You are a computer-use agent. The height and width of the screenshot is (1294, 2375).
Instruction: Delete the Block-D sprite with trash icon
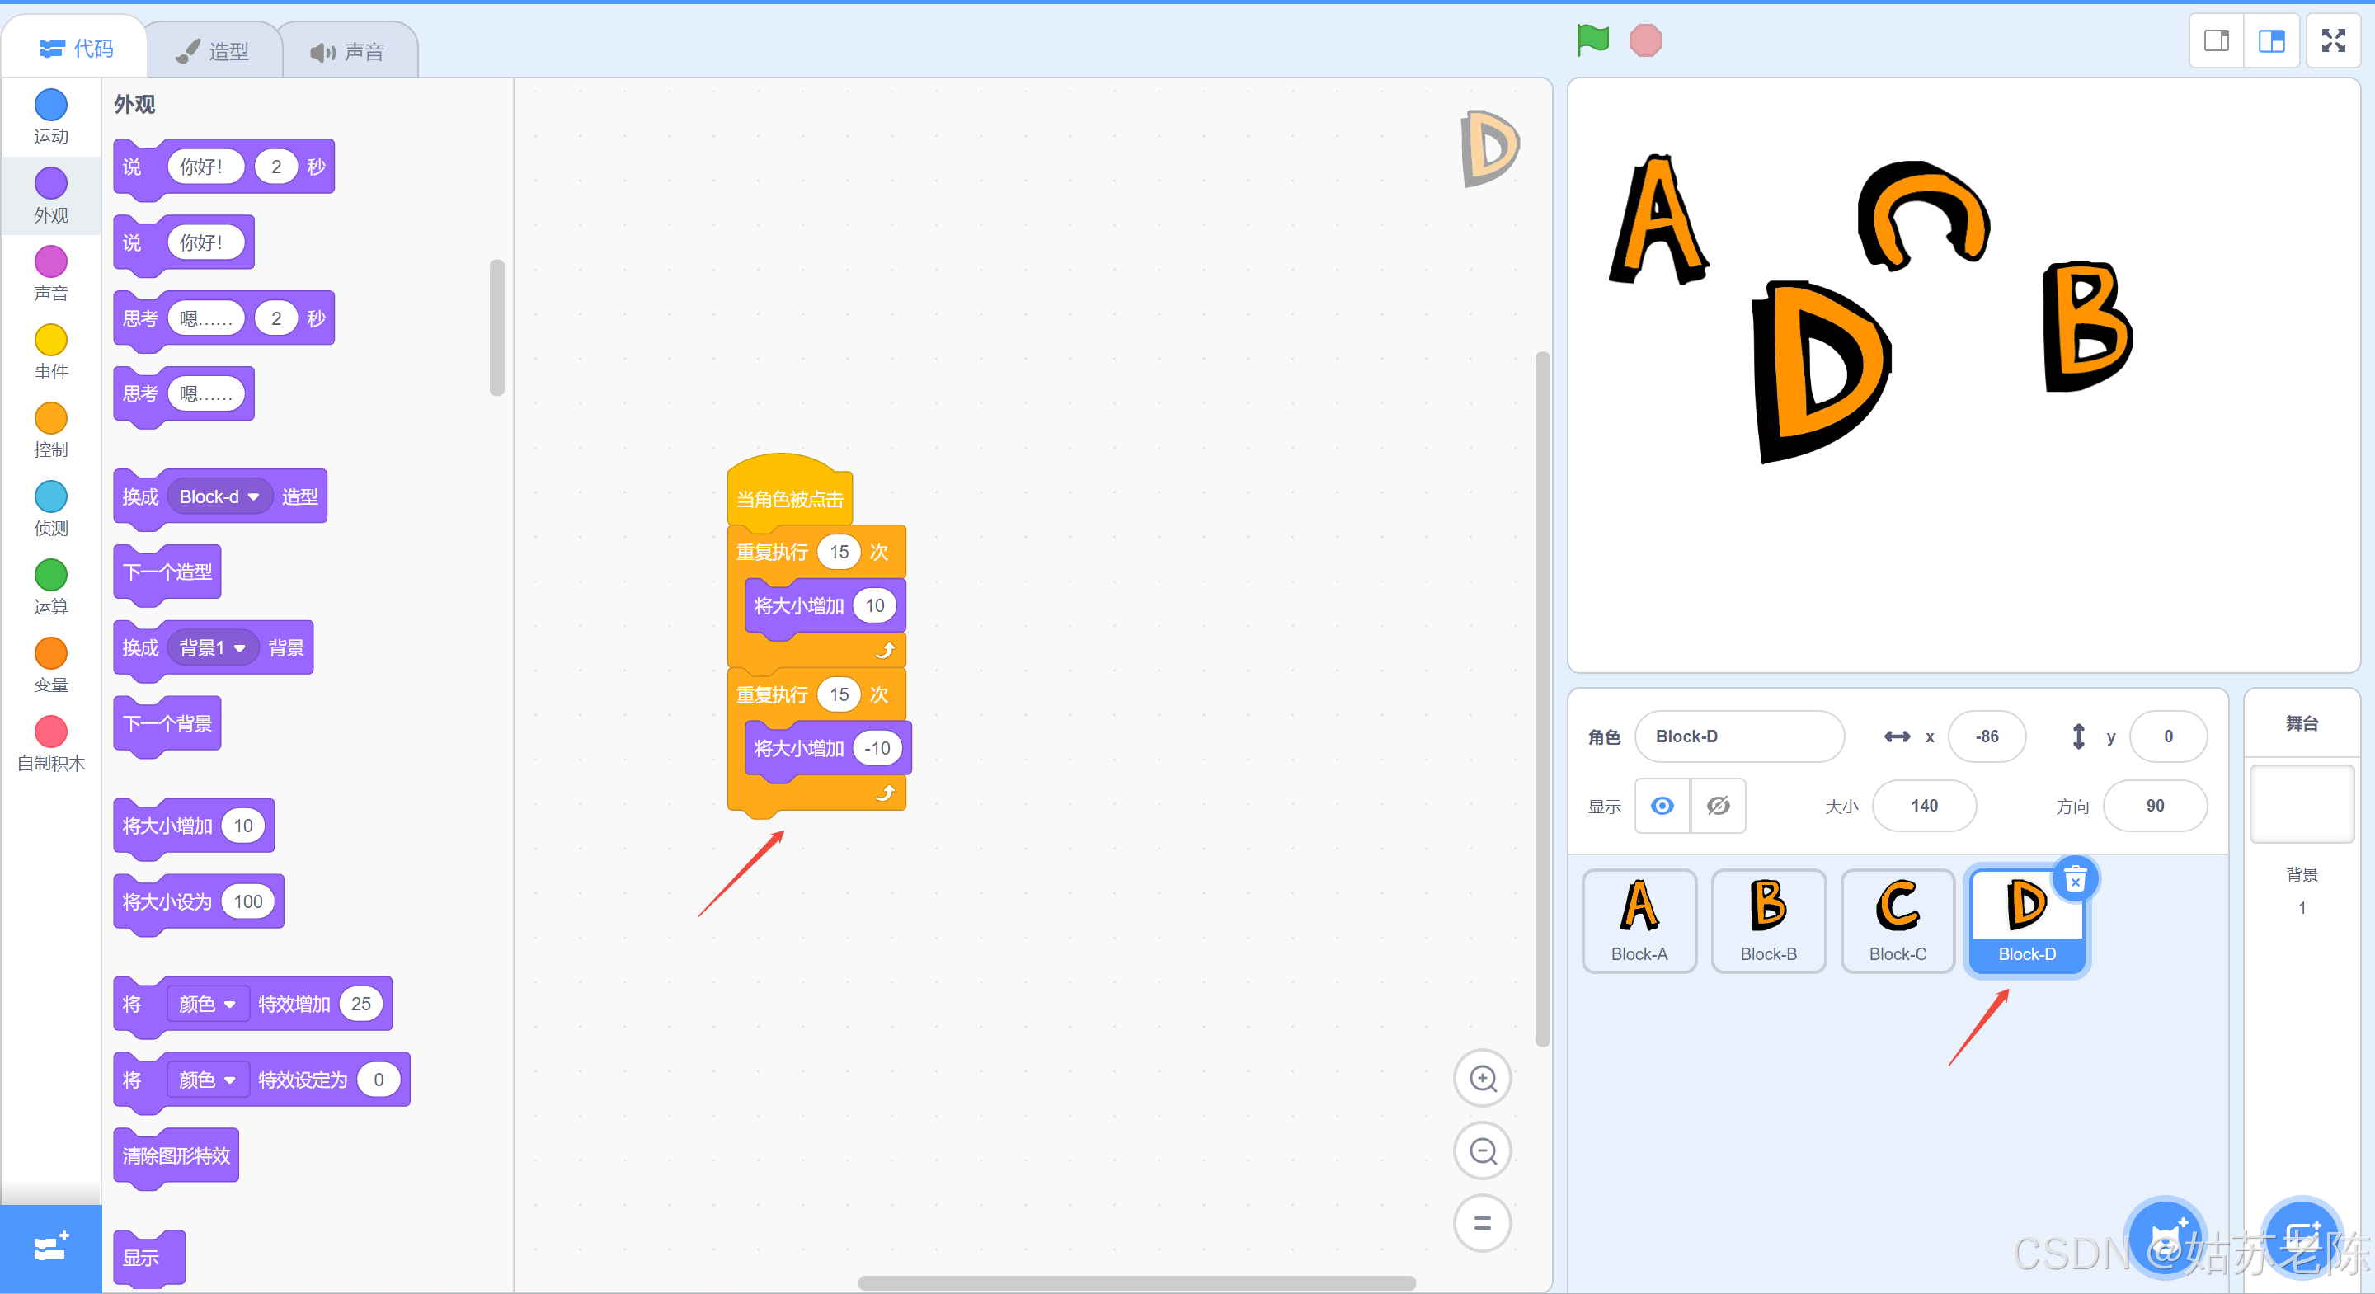click(x=2075, y=879)
